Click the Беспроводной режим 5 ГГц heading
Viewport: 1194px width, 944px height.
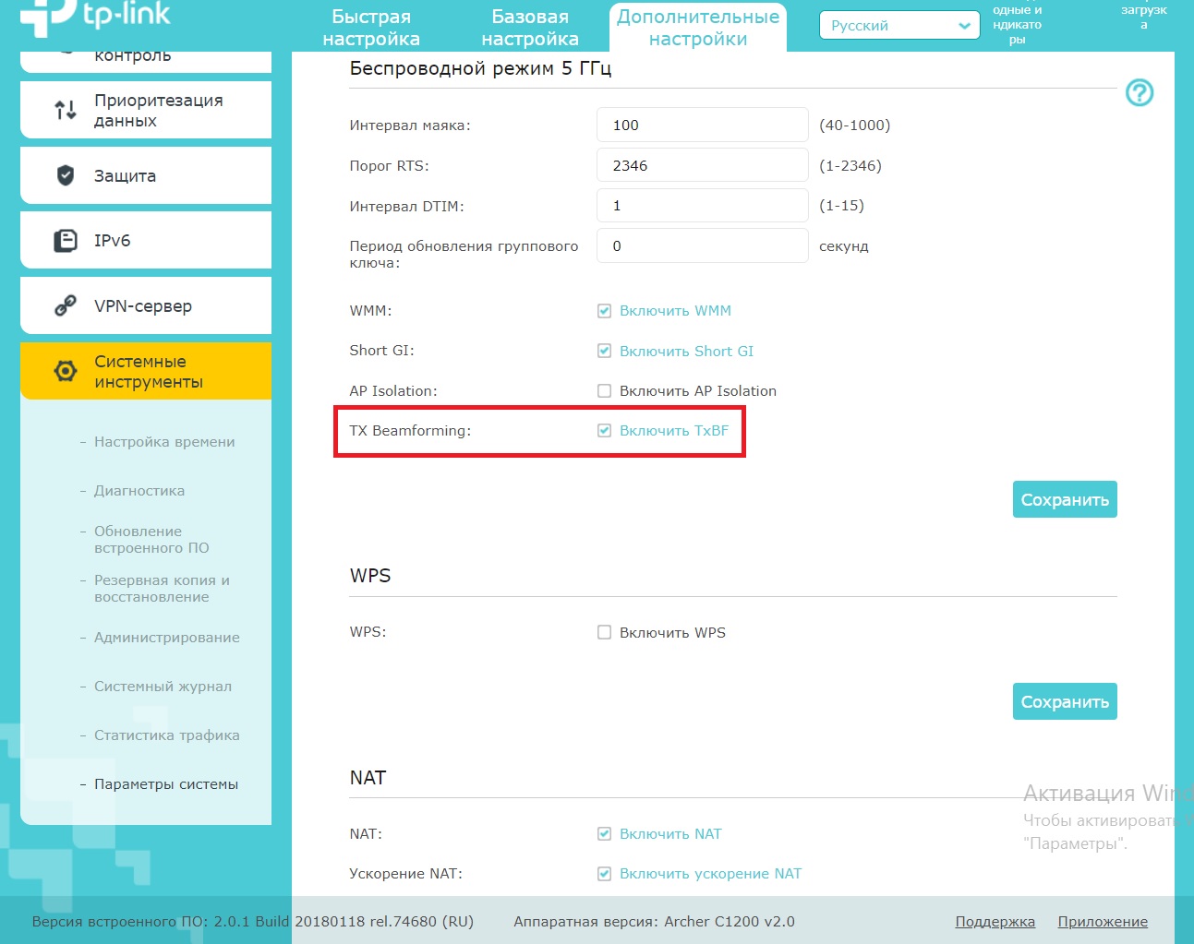click(480, 68)
